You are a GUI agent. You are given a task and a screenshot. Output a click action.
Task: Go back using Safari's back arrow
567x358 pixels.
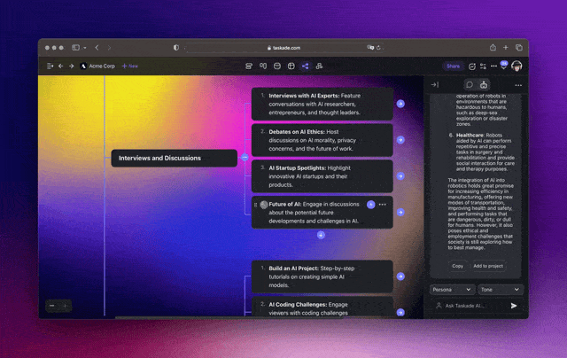tap(97, 47)
